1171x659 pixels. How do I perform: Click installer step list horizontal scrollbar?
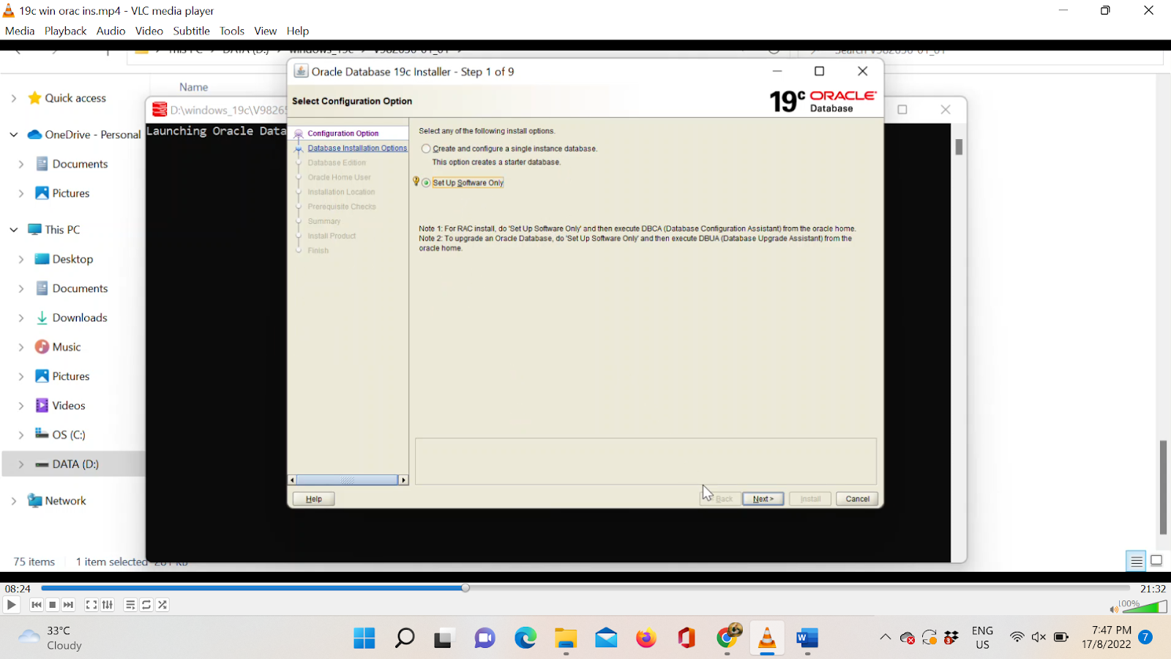(348, 480)
